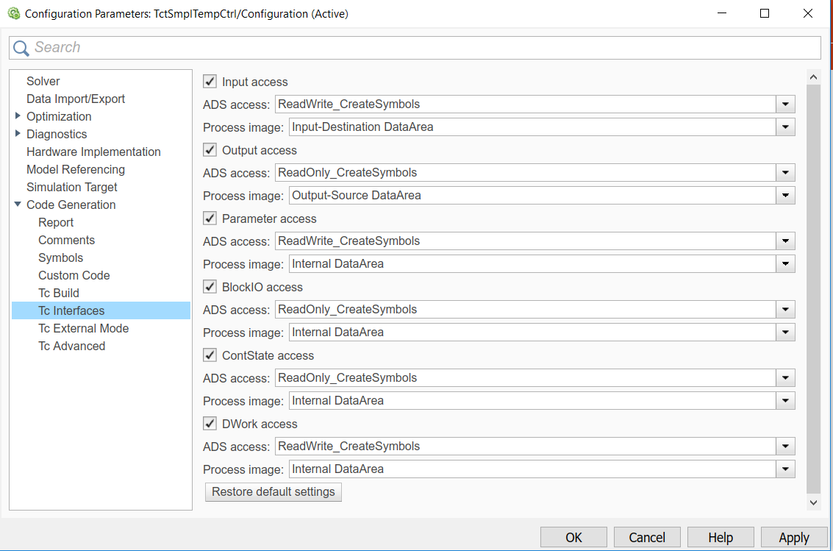This screenshot has height=551, width=833.
Task: Open DWork access Process image dropdown
Action: pyautogui.click(x=785, y=469)
